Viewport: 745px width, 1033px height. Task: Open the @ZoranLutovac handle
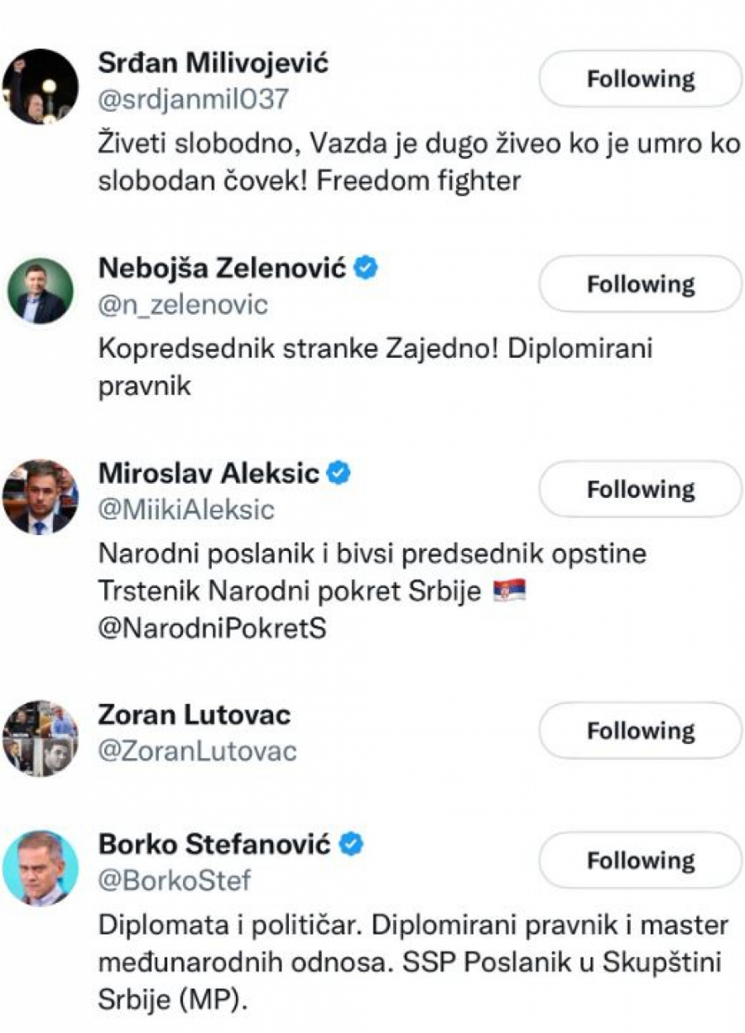click(197, 751)
